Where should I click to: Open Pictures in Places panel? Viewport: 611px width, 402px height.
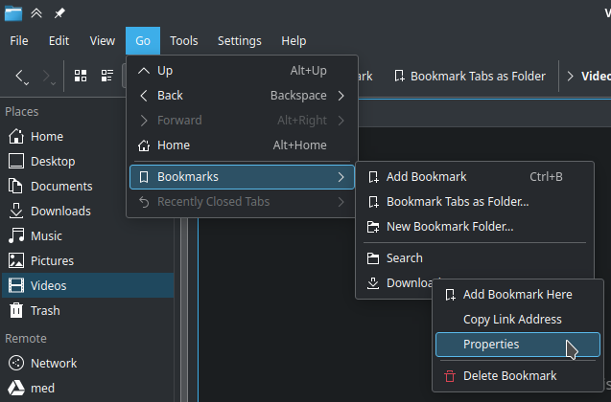[x=87, y=261]
